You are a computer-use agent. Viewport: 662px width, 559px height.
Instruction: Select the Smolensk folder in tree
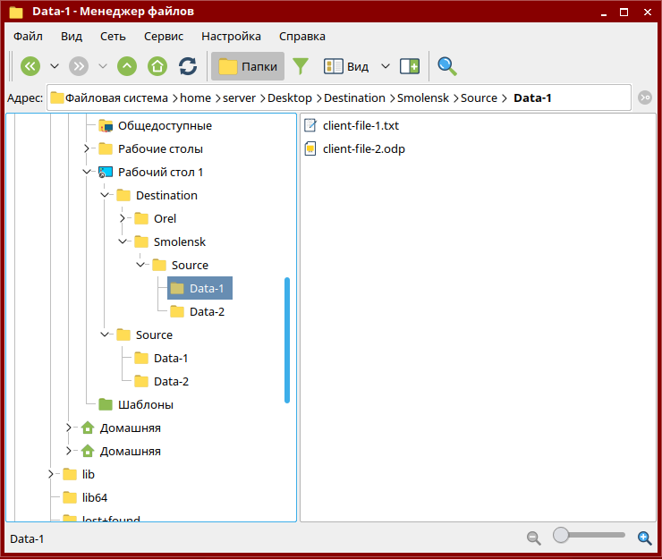[180, 241]
